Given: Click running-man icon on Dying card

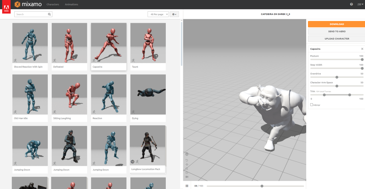Looking at the screenshot, I should [133, 112].
